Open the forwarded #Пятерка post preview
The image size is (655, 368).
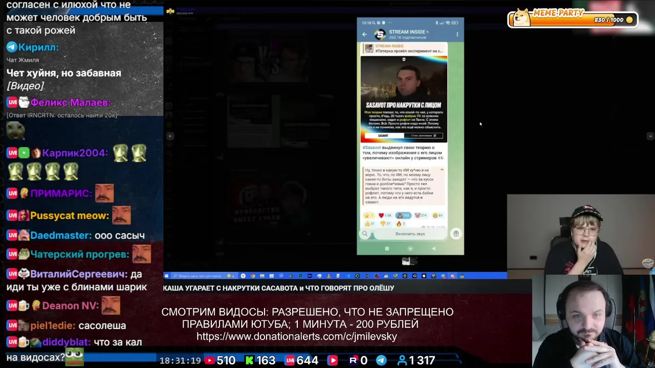[x=403, y=49]
